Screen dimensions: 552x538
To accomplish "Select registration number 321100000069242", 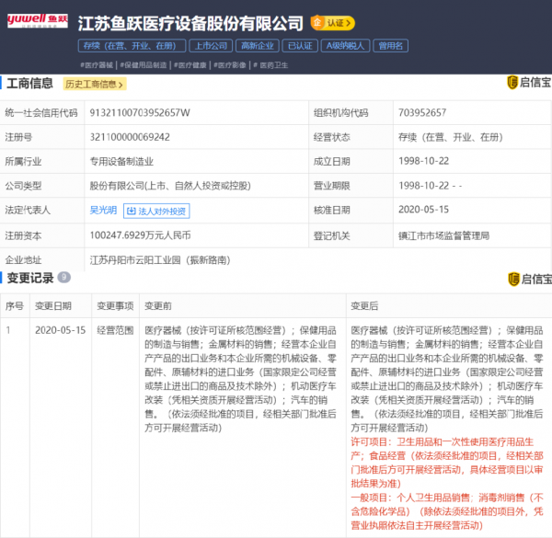I will pos(130,137).
